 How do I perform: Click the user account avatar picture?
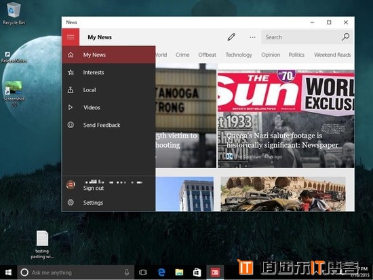click(71, 185)
